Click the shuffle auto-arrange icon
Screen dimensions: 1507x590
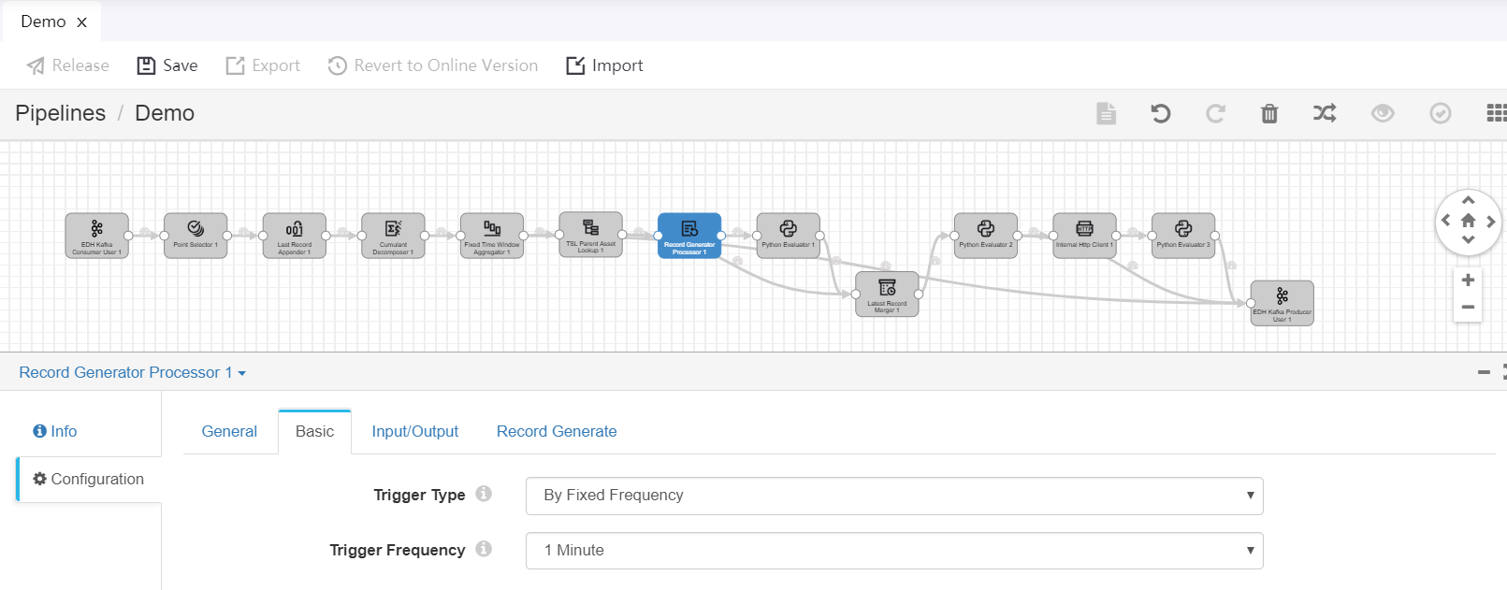click(1325, 114)
